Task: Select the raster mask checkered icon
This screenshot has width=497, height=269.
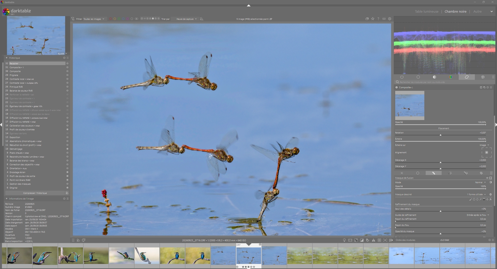Action: click(481, 173)
